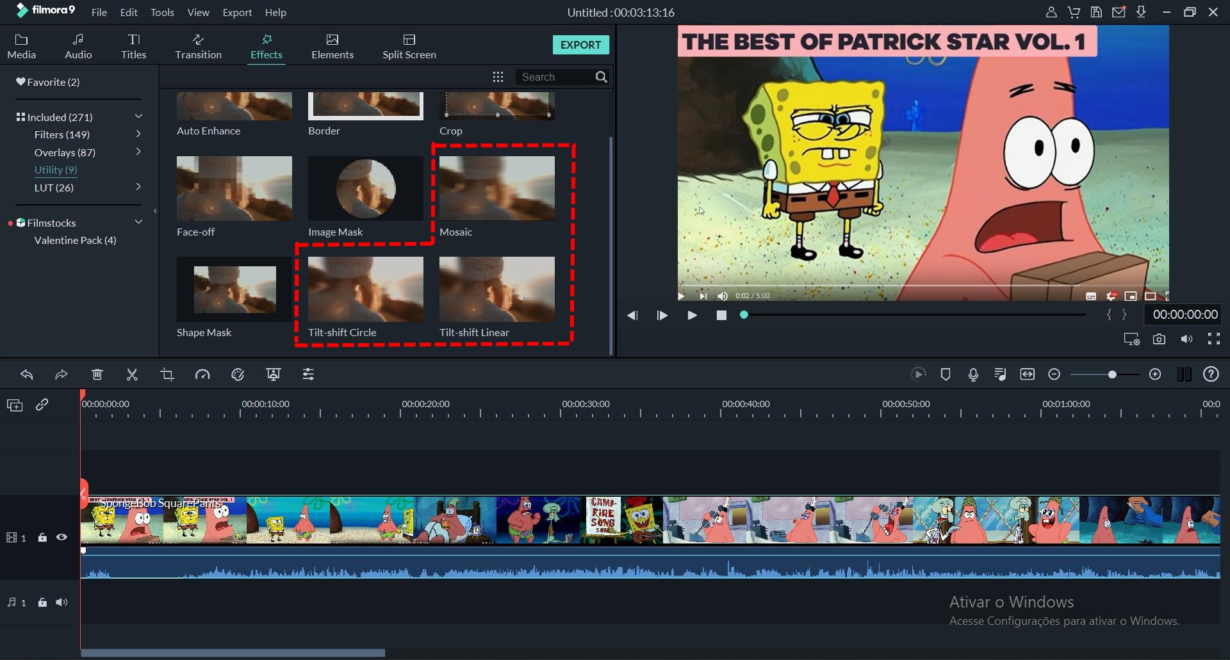Viewport: 1230px width, 660px height.
Task: Open the shopping cart icon
Action: point(1074,12)
